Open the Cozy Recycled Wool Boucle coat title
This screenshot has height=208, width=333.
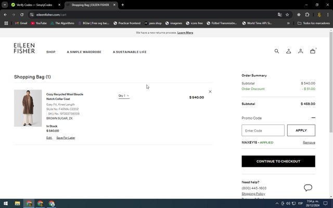65,97
